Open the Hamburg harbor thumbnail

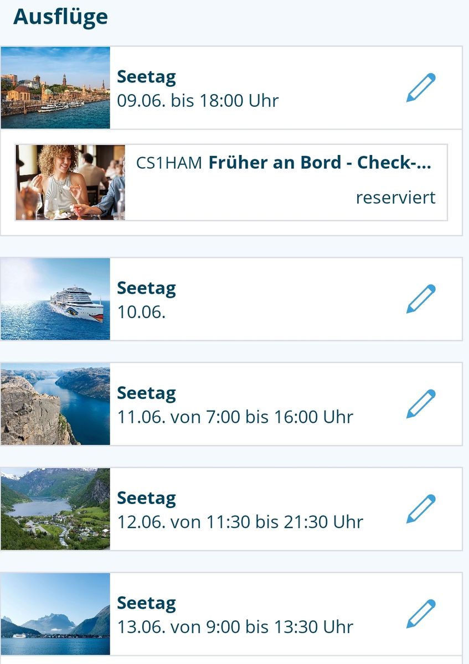(55, 87)
